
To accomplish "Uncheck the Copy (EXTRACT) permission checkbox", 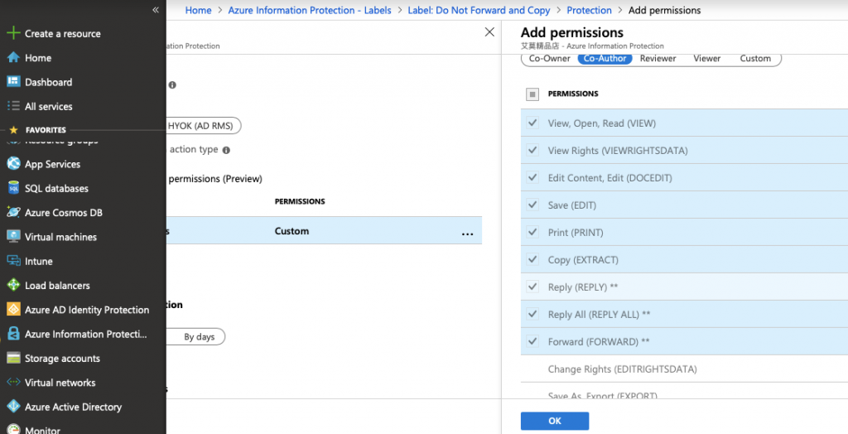I will coord(532,260).
